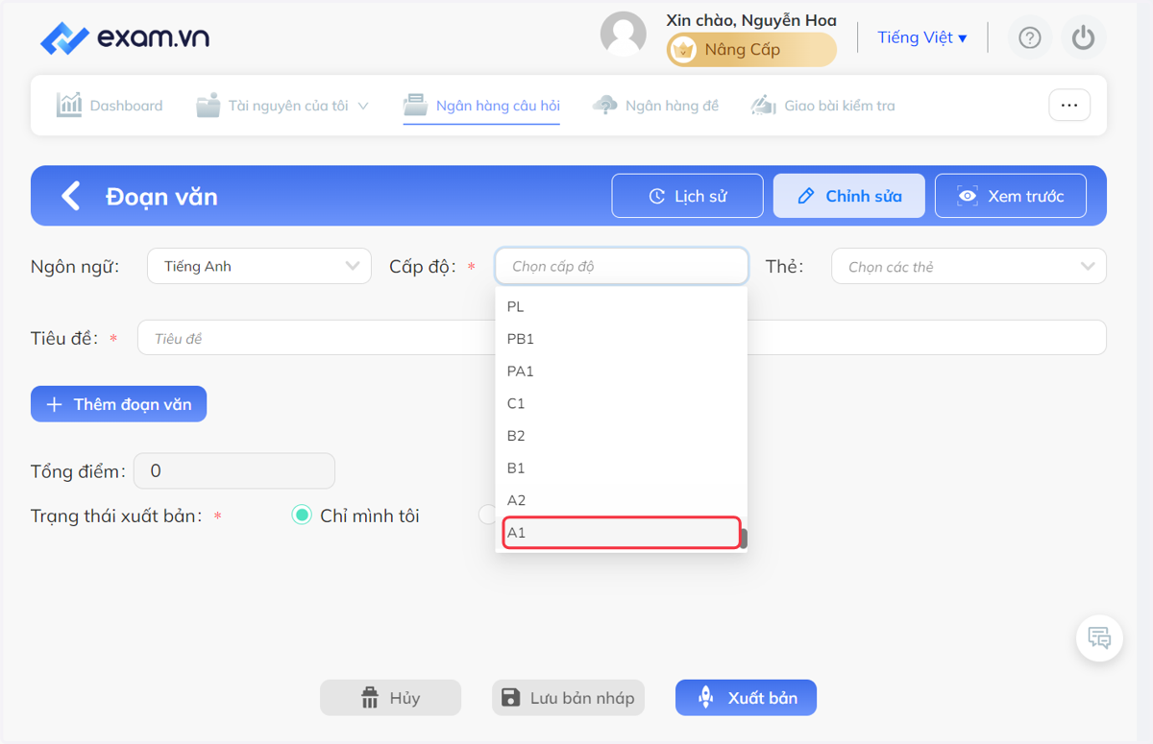
Task: Select the Chỉ mình tôi radio button
Action: [302, 516]
